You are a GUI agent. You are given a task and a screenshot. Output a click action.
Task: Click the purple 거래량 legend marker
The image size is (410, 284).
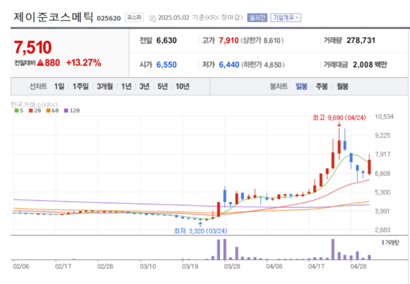(x=383, y=243)
